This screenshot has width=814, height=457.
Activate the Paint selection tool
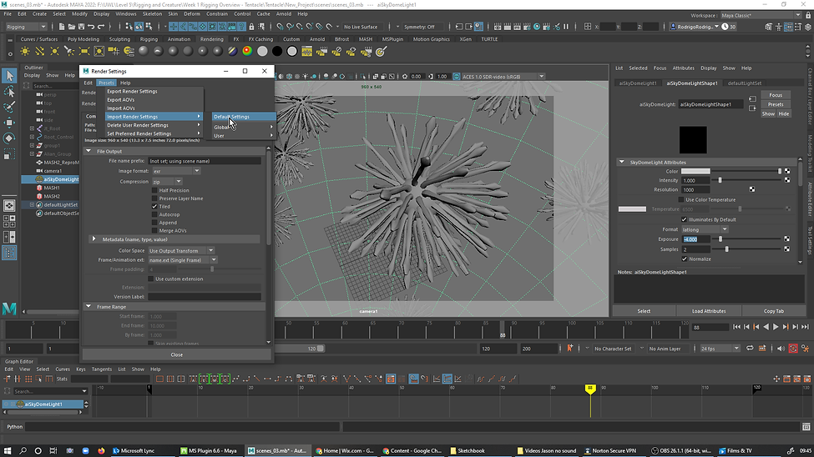(9, 107)
